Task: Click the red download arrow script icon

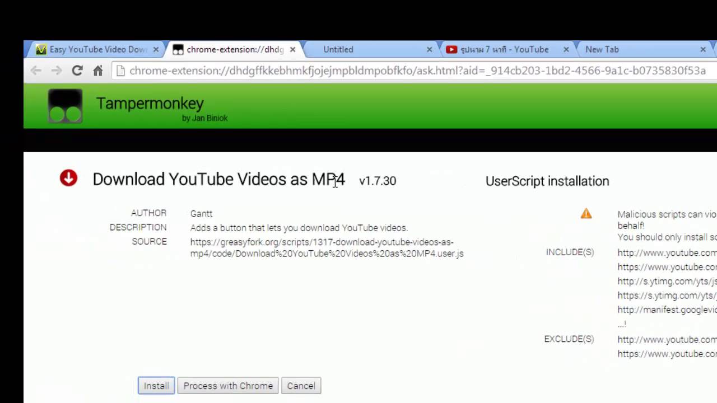Action: (x=68, y=178)
